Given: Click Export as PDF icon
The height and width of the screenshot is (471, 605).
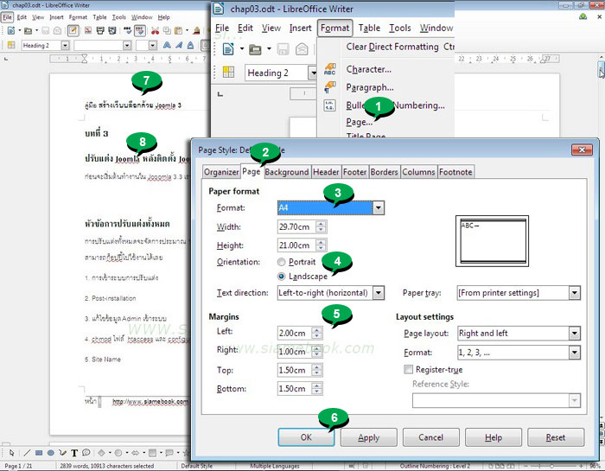Looking at the screenshot, I should [88, 30].
